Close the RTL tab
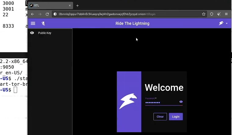This screenshot has width=232, height=135. 70,5
